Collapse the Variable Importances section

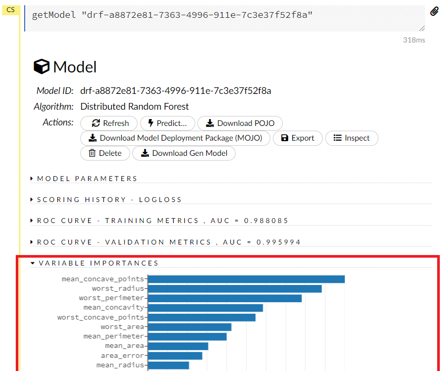[x=98, y=263]
